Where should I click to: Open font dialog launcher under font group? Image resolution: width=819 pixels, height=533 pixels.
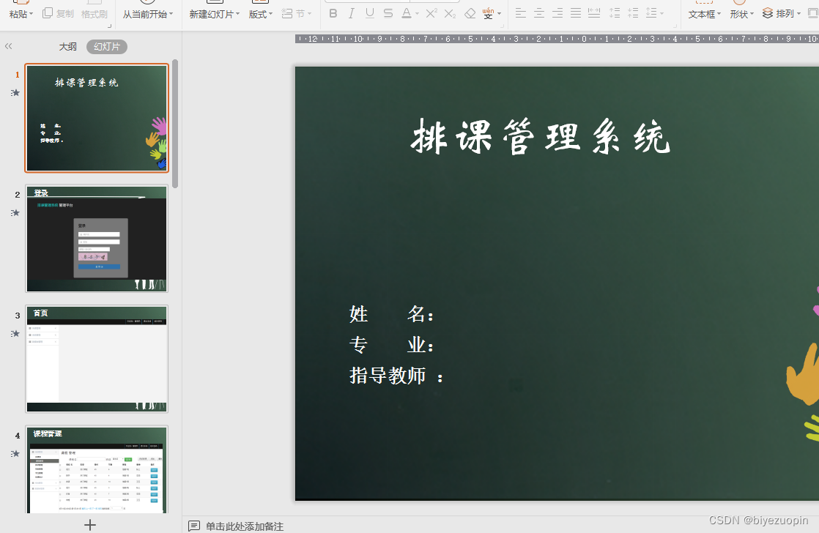502,26
